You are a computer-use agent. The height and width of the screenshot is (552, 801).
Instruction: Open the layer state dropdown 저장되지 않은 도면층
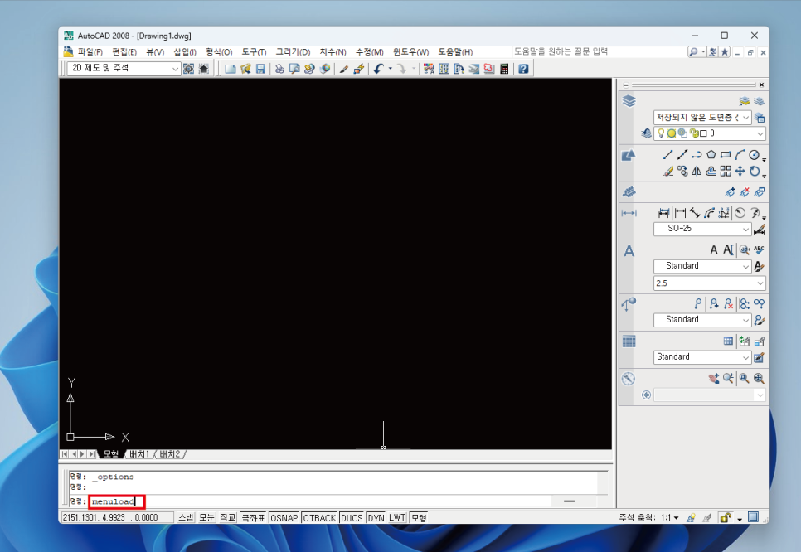point(702,118)
